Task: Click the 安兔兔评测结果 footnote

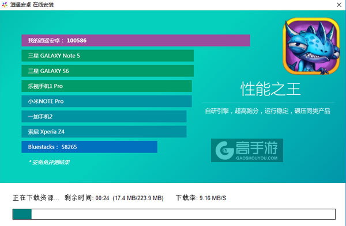Action: (50, 162)
